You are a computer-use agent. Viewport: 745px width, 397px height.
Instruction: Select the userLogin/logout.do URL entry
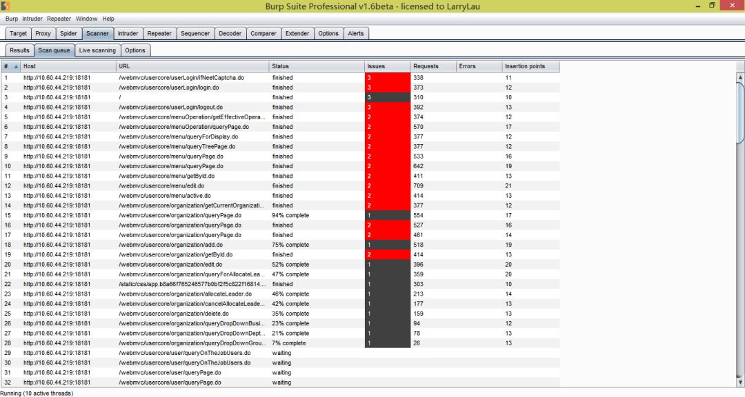coord(170,108)
